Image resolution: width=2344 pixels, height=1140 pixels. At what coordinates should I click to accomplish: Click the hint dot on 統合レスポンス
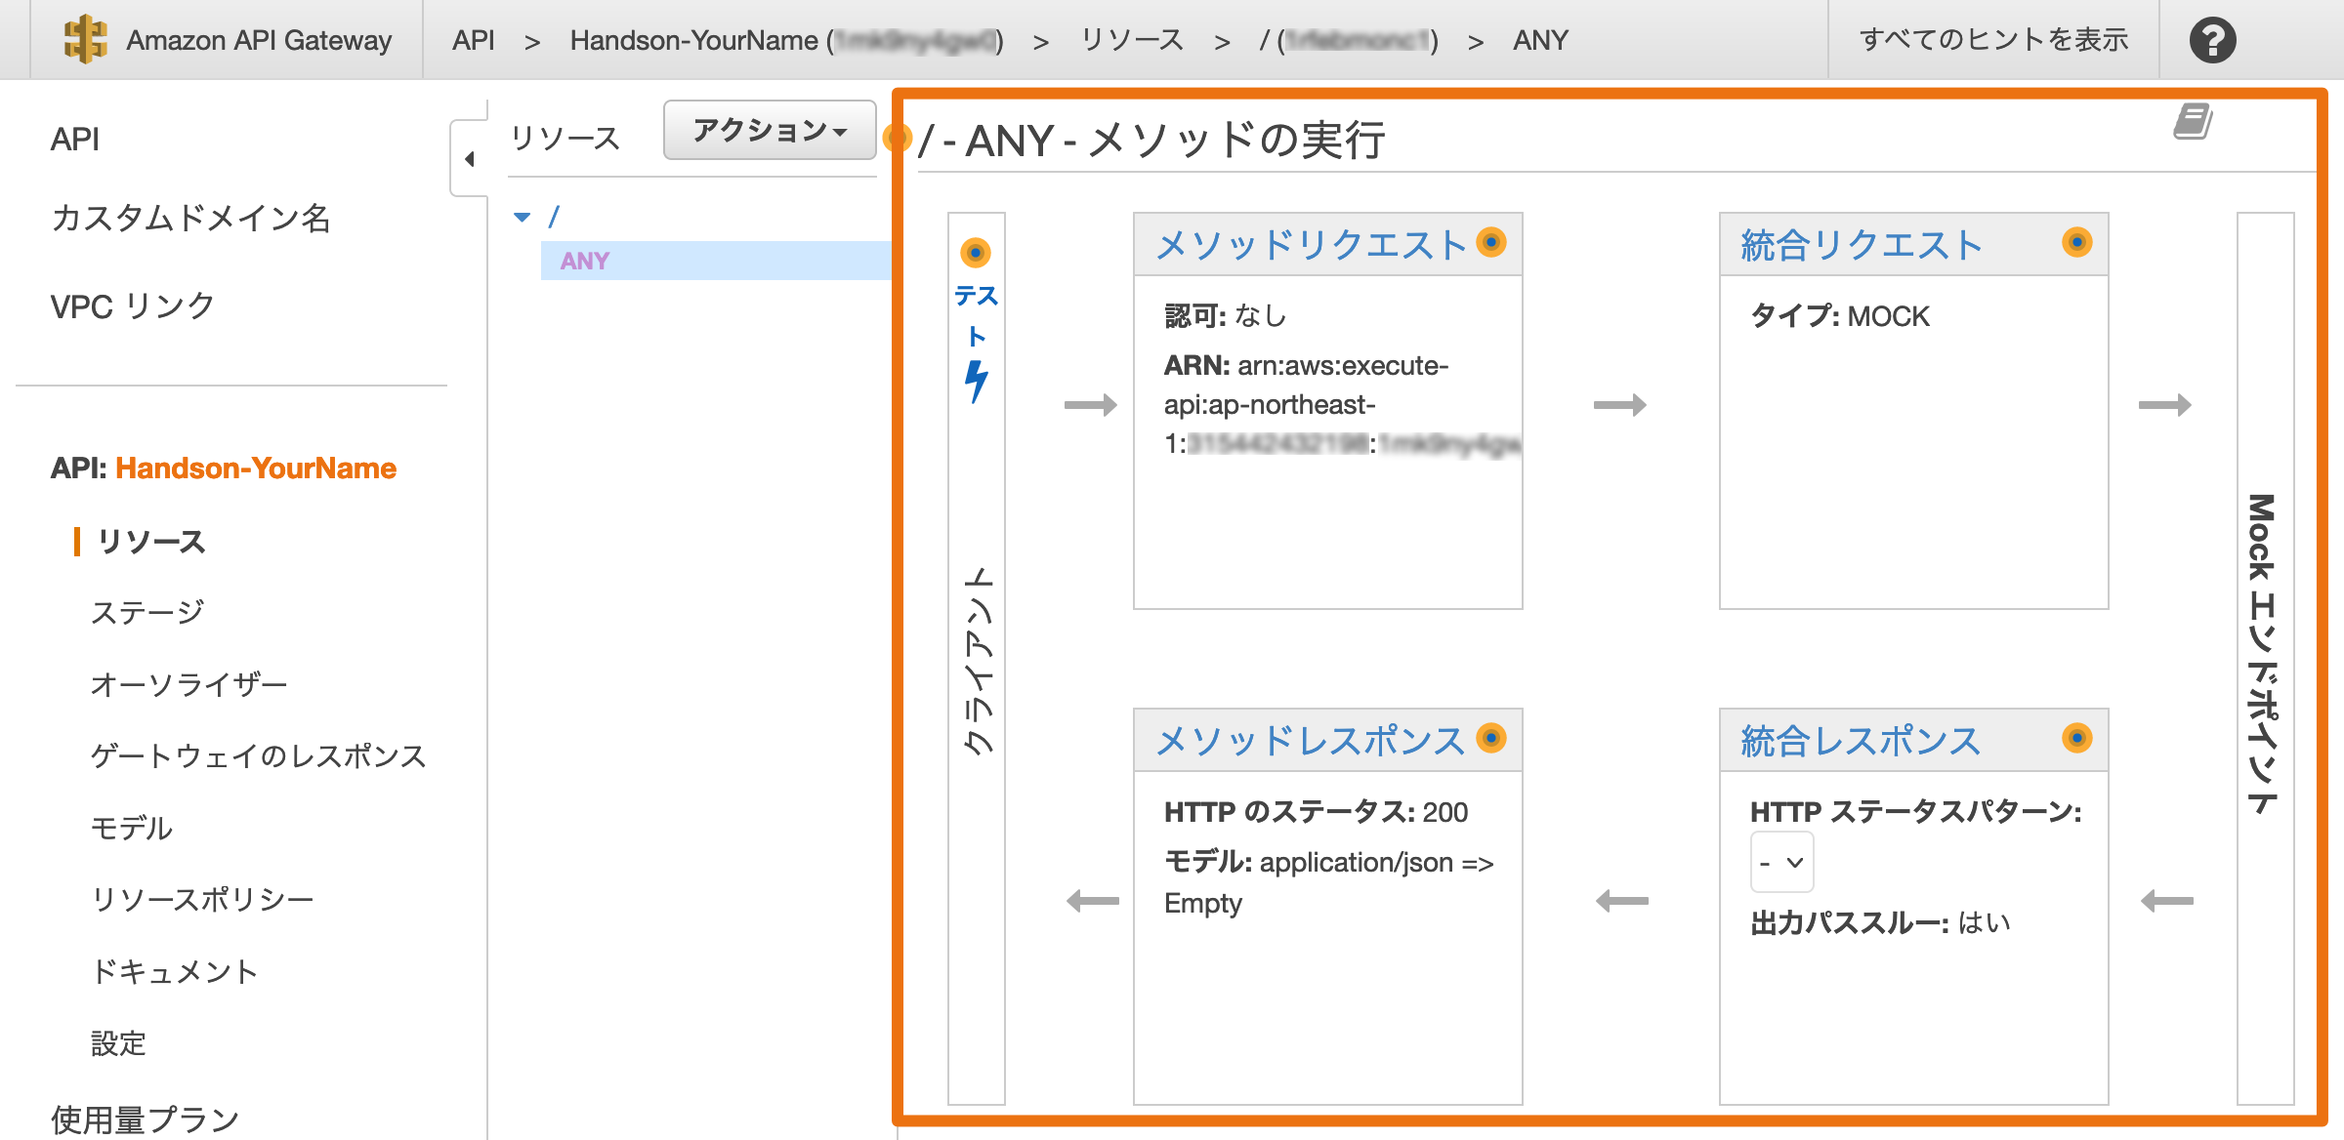coord(2077,738)
